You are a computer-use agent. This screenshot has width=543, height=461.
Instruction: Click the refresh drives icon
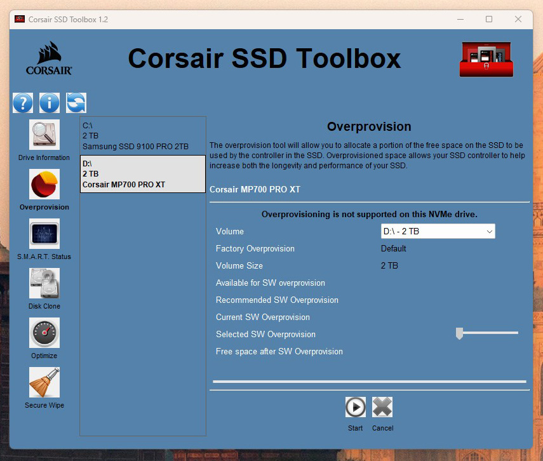tap(76, 102)
